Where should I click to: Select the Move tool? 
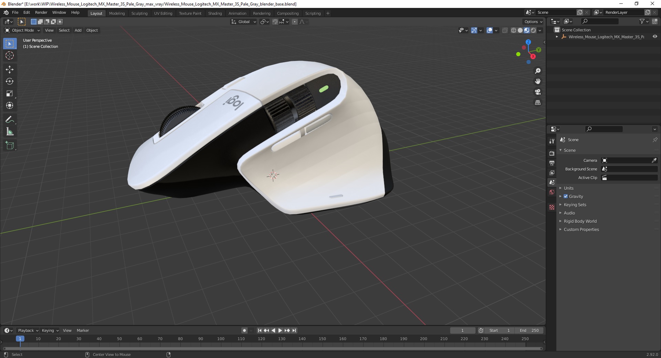pos(10,70)
